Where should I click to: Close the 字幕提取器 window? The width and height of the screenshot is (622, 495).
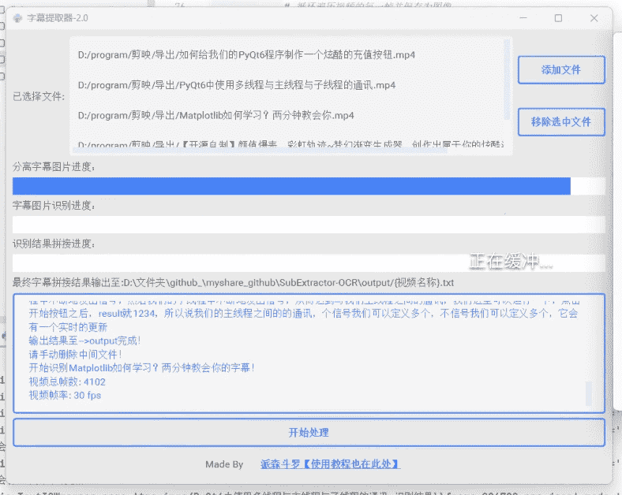[594, 17]
